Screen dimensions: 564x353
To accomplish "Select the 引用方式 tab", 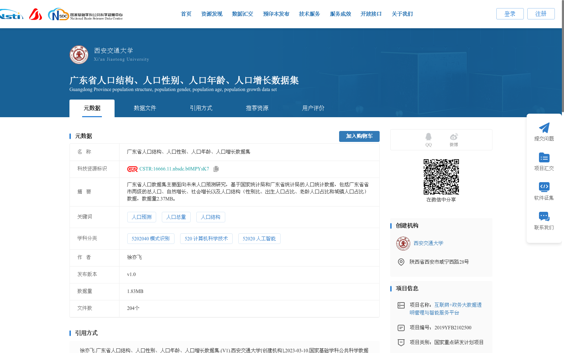I will (201, 108).
